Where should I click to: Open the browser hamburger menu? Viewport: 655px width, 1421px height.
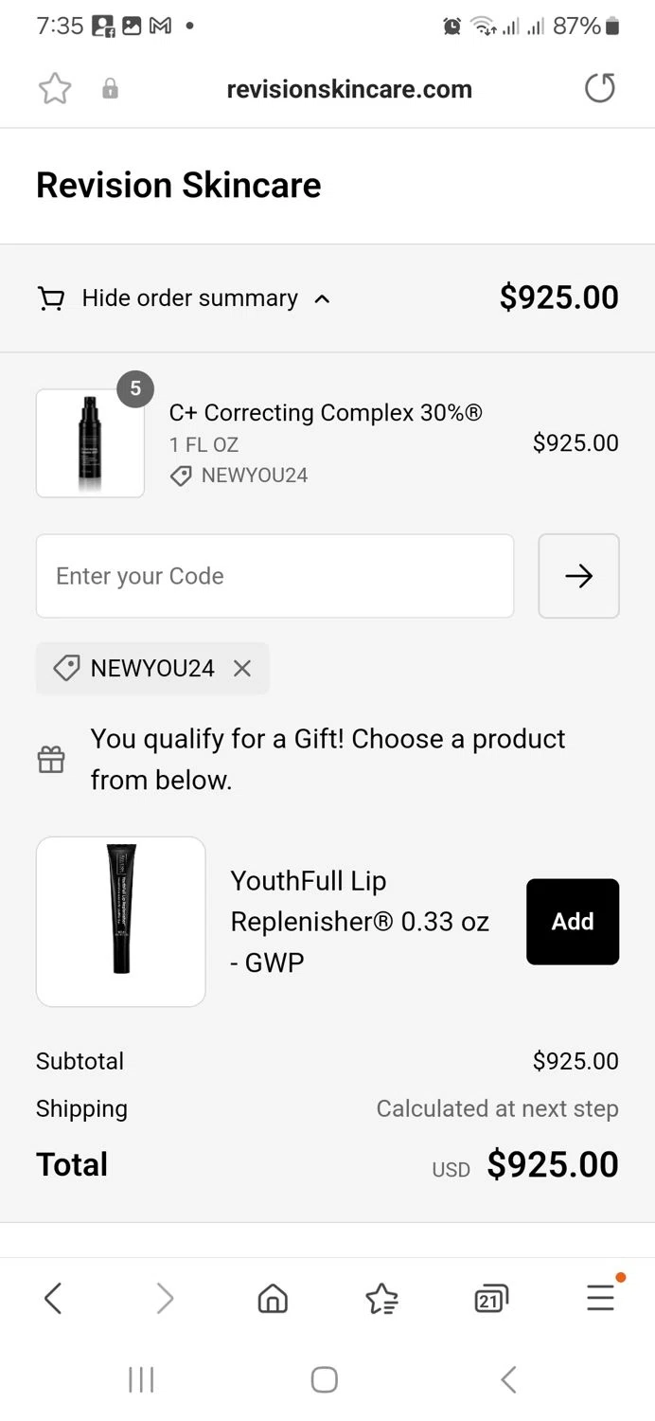click(600, 1298)
